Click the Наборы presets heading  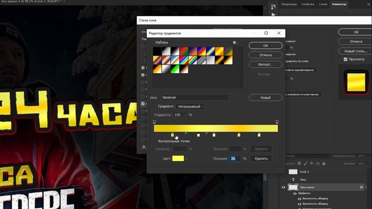[x=162, y=42]
